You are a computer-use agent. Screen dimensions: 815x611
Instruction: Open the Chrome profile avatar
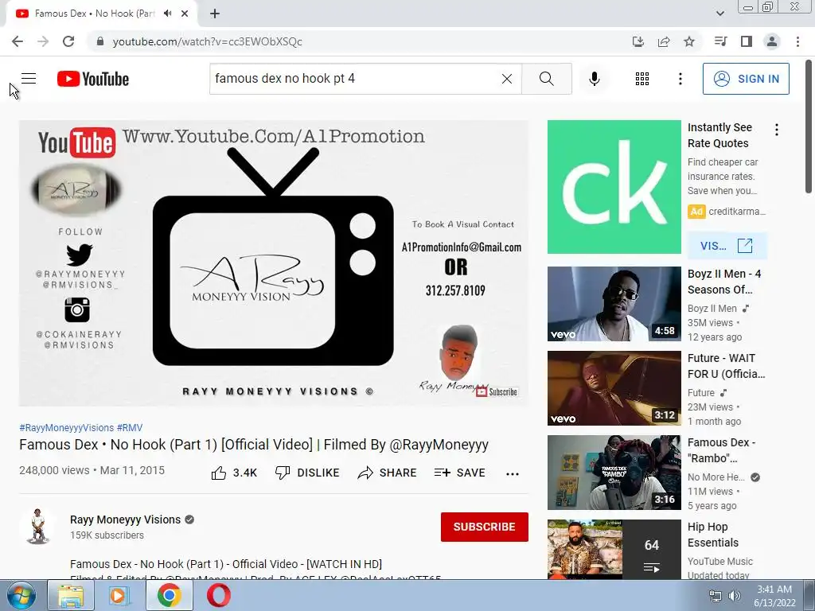click(x=772, y=41)
